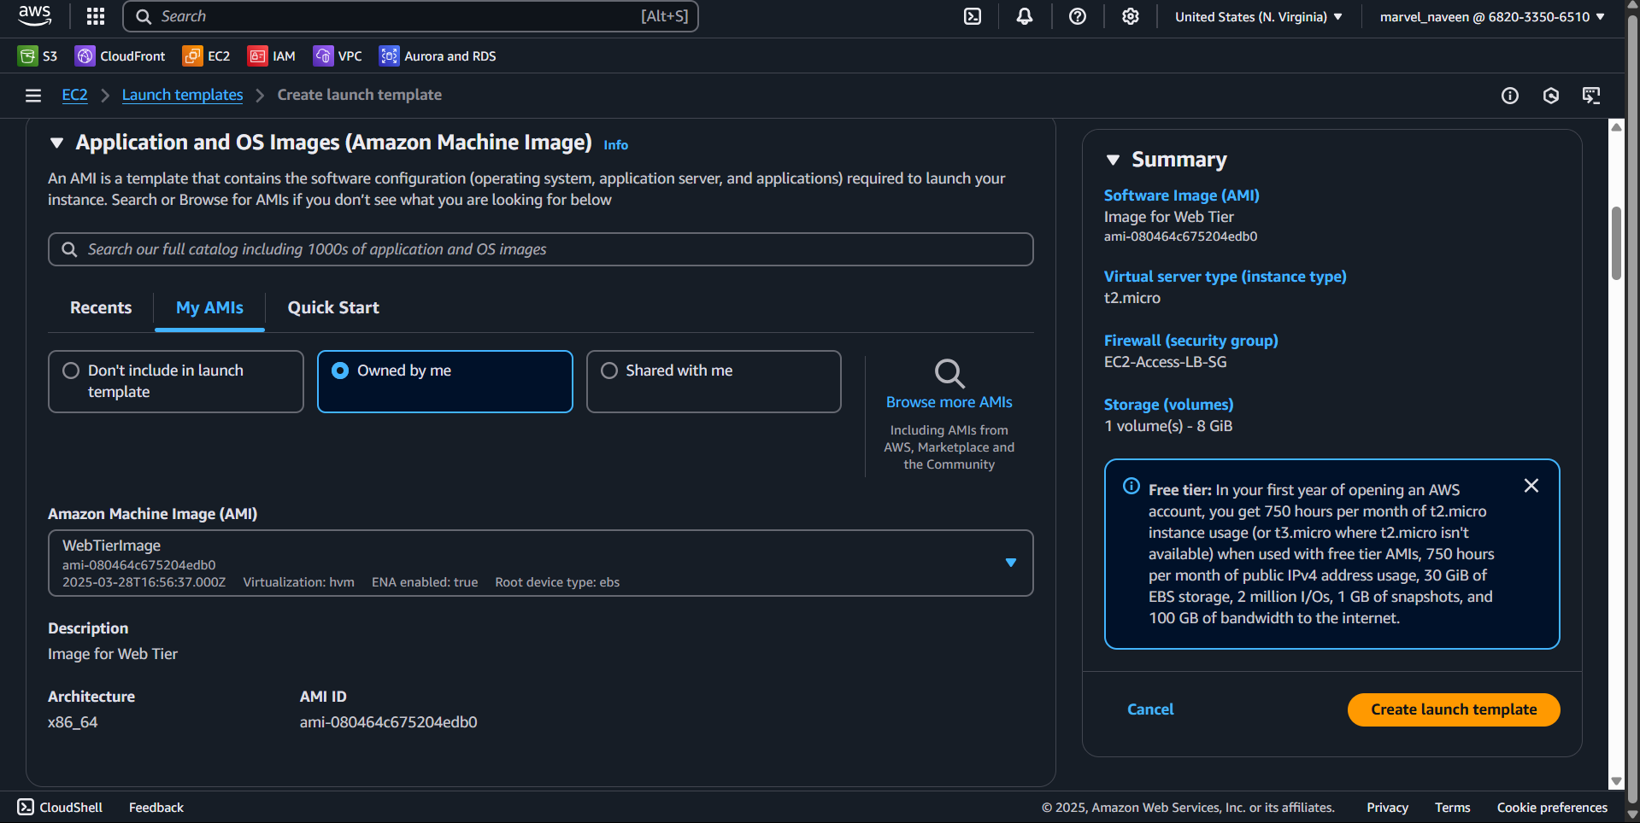
Task: Click the Architecture value x86_64
Action: coord(73,722)
